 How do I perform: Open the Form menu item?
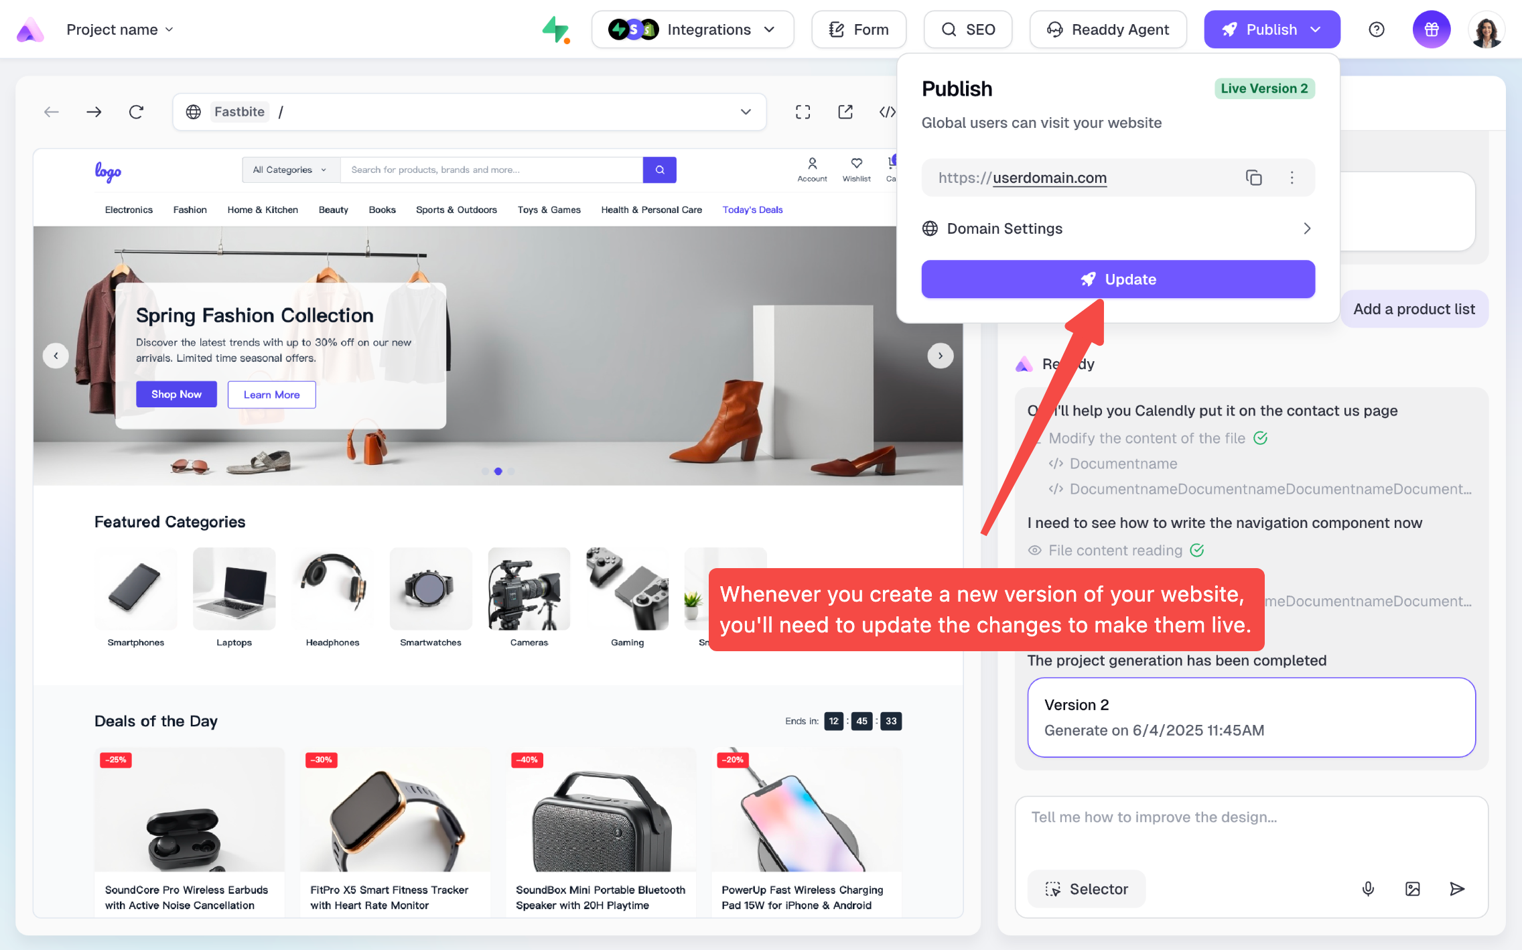click(859, 29)
